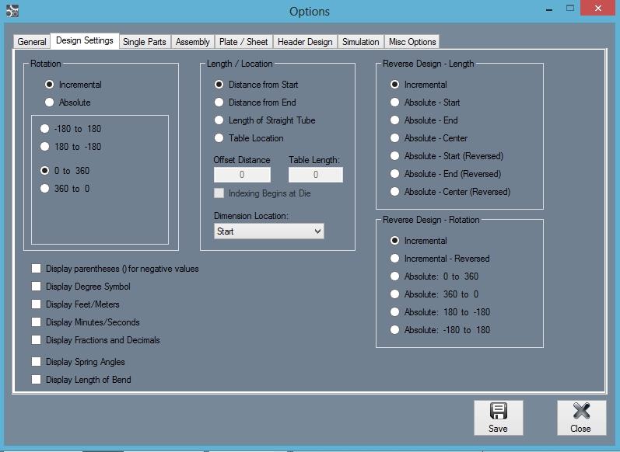Open the Header Design tab
Viewport: 620px width, 452px height.
click(304, 42)
